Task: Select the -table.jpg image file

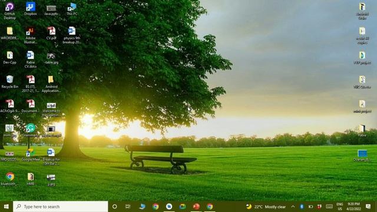Action: click(51, 59)
